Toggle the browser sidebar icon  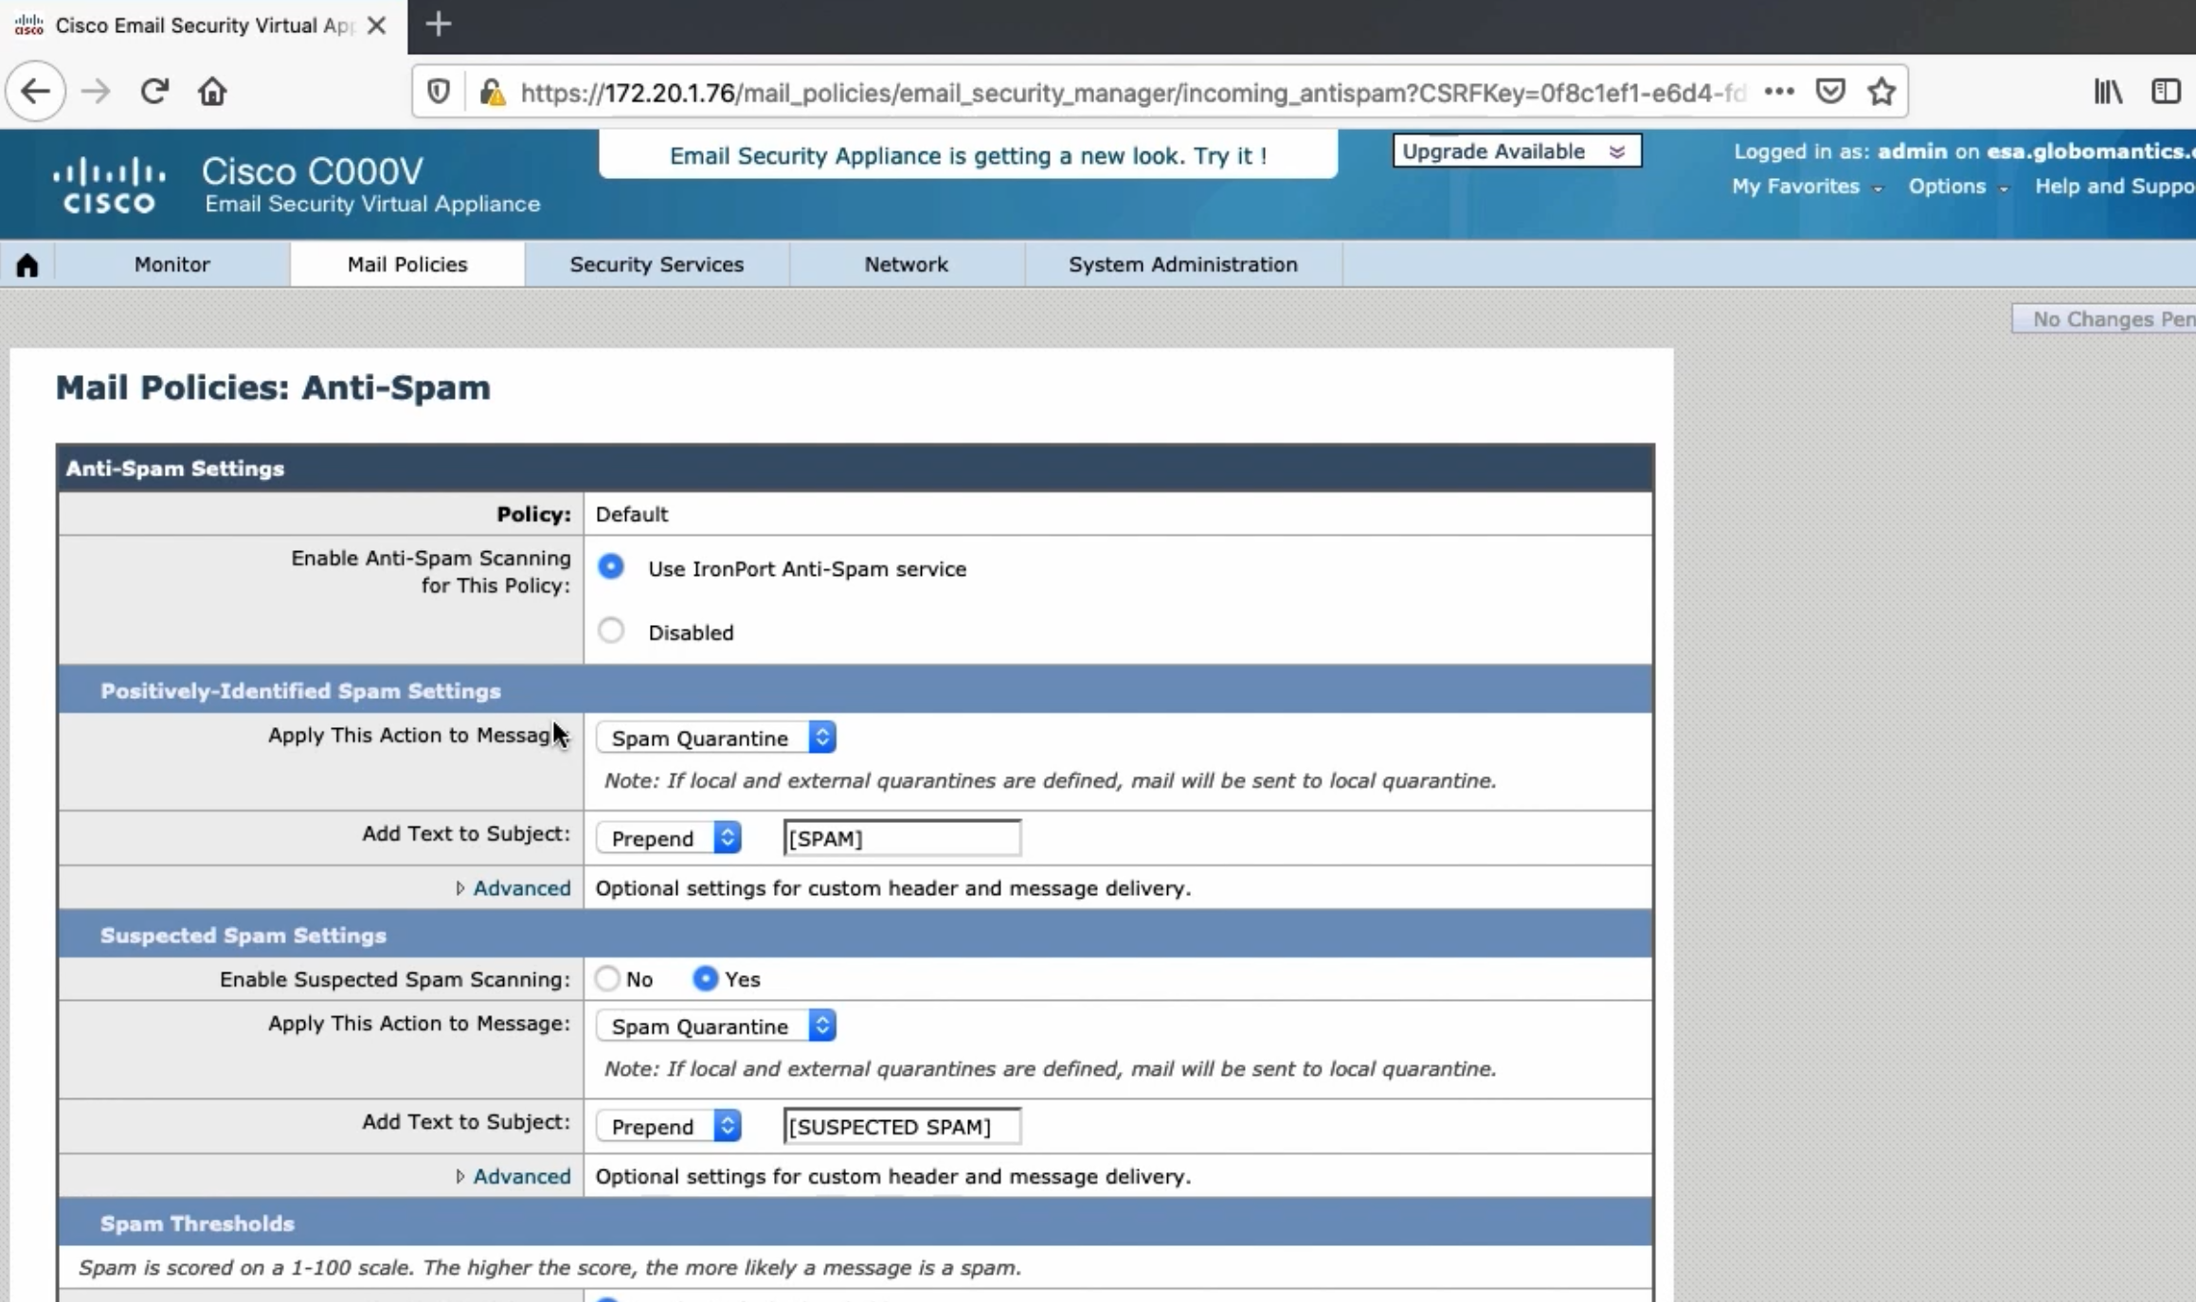pos(2166,92)
